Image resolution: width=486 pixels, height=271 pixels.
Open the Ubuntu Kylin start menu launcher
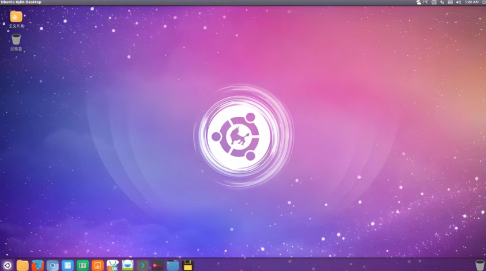point(7,265)
